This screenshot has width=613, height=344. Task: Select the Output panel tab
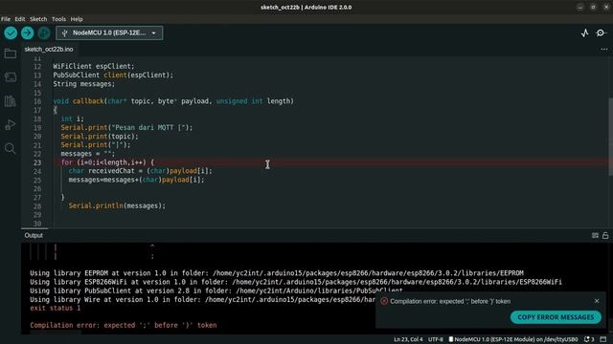coord(34,235)
